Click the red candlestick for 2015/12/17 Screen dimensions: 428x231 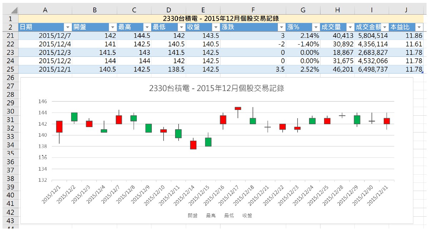[238, 108]
